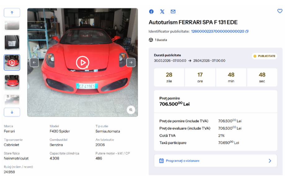Viewport: 285px width, 180px height.
Task: Click the Stare fizica value Neinmatriculat
Action: tap(16, 158)
